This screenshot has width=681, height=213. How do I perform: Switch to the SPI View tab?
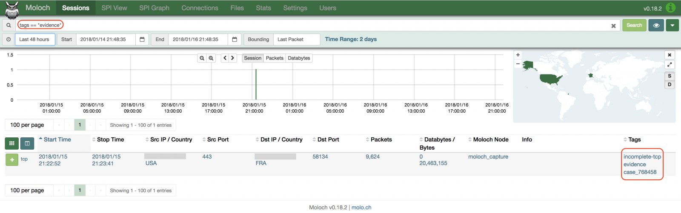pyautogui.click(x=114, y=8)
